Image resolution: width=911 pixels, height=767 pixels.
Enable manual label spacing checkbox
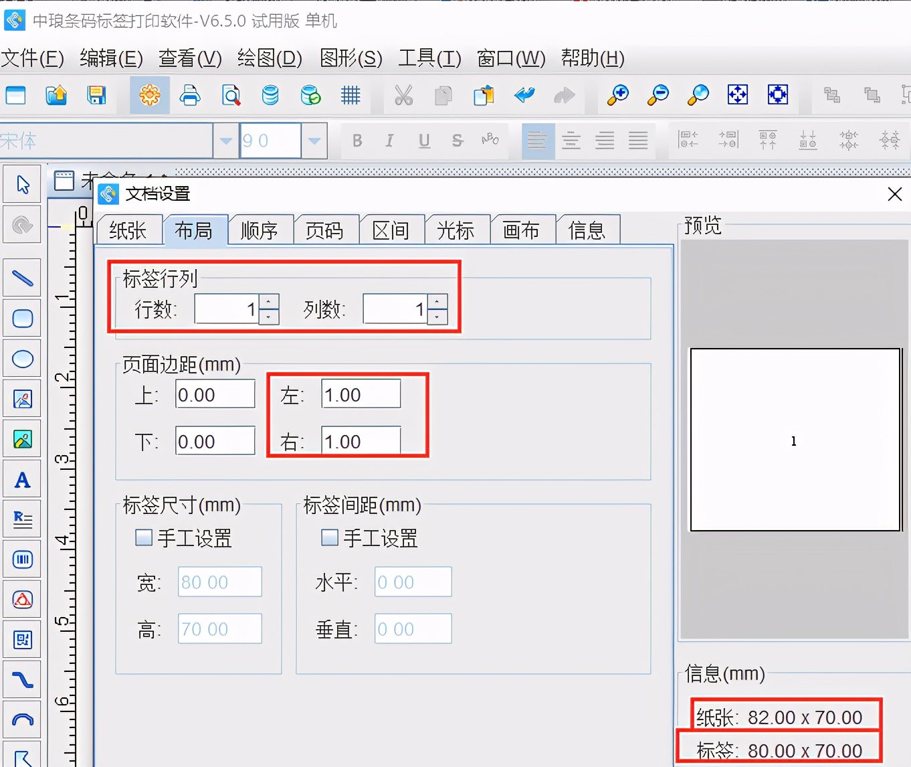329,537
